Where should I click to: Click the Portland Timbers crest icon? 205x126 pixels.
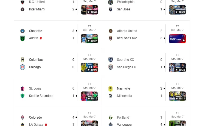click(x=111, y=118)
